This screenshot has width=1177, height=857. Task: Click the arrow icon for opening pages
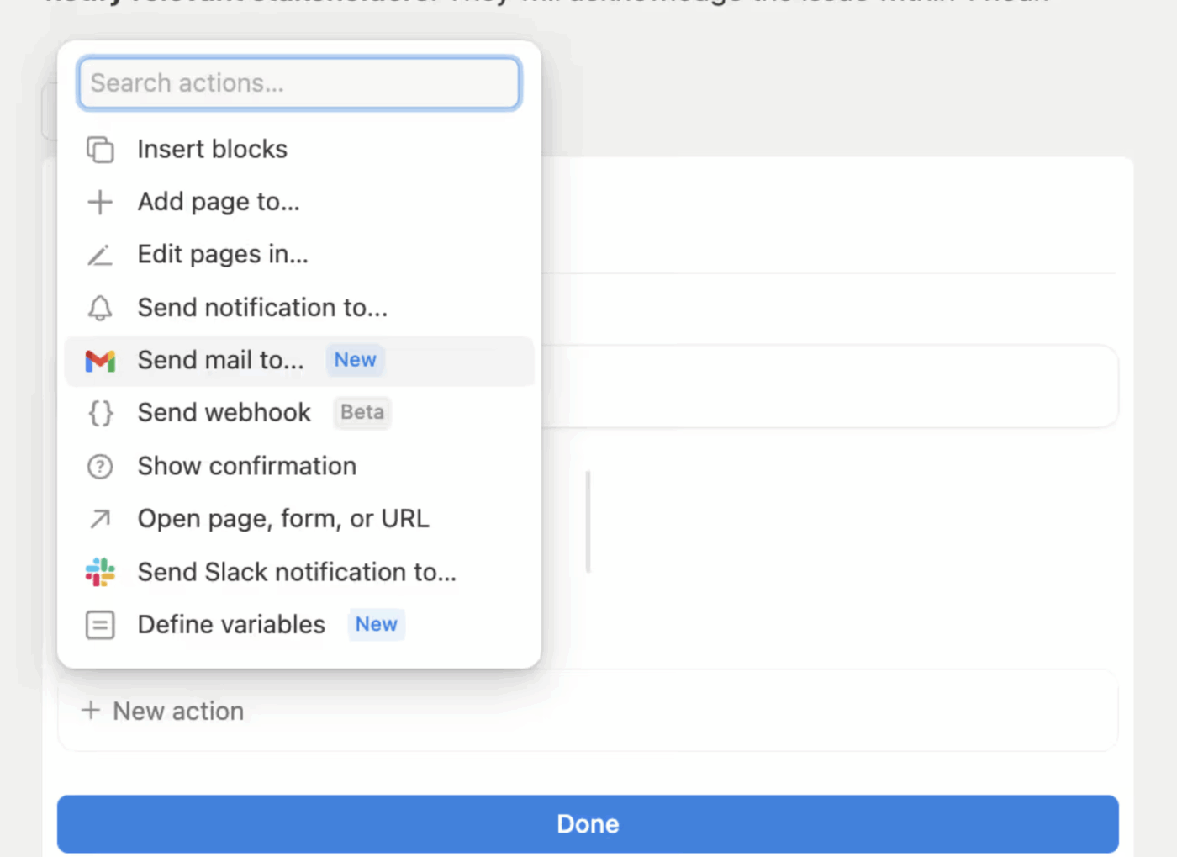pyautogui.click(x=100, y=519)
